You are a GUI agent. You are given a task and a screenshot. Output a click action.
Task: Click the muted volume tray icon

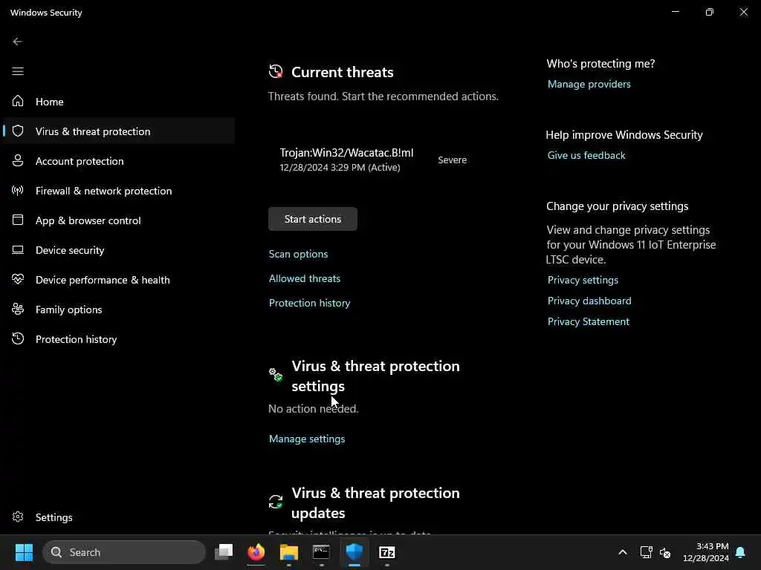[x=665, y=552]
